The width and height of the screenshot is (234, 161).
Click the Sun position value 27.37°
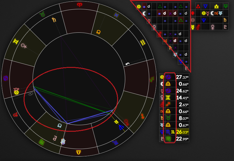tap(182, 77)
